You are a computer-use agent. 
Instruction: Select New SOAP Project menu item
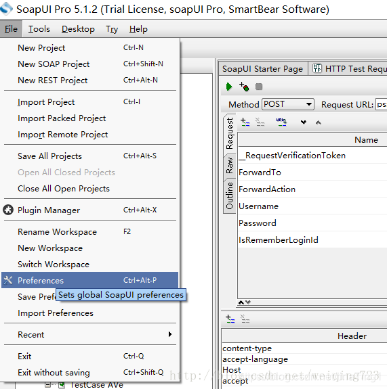click(x=90, y=64)
